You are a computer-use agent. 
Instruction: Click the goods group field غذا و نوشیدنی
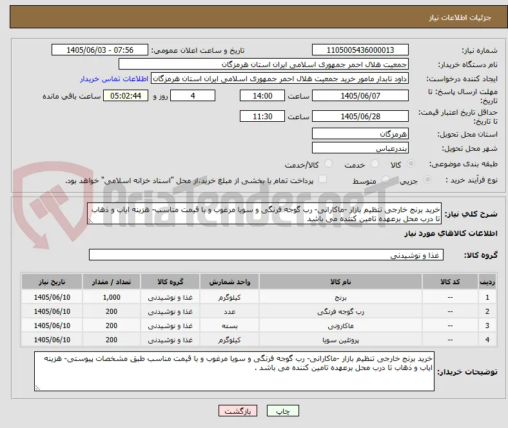pos(266,255)
